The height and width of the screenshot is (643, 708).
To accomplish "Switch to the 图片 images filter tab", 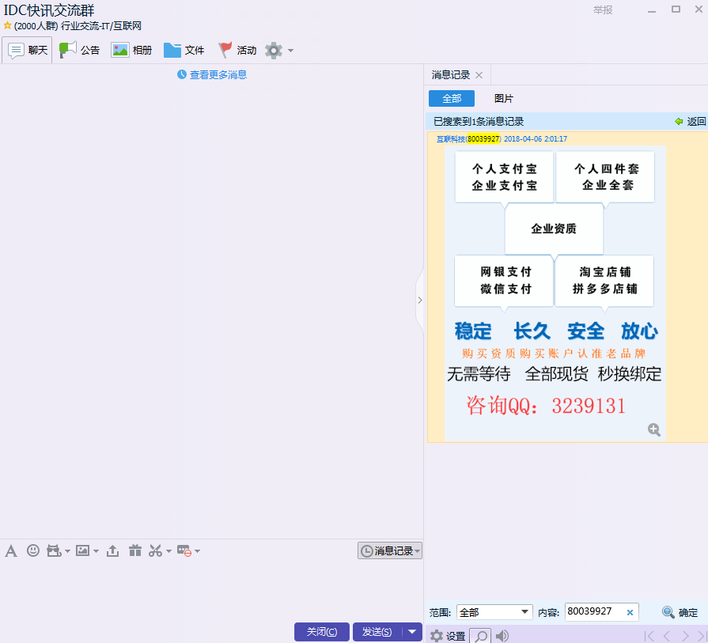I will 504,99.
